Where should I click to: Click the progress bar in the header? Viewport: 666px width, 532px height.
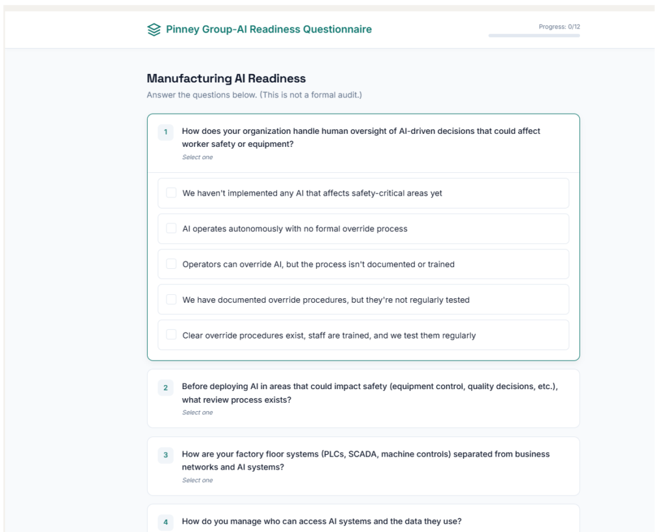[533, 36]
